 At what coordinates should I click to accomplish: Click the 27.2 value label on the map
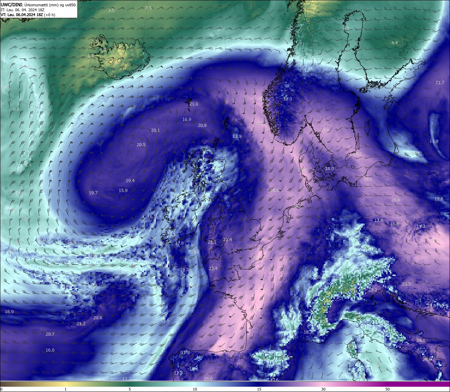click(368, 180)
